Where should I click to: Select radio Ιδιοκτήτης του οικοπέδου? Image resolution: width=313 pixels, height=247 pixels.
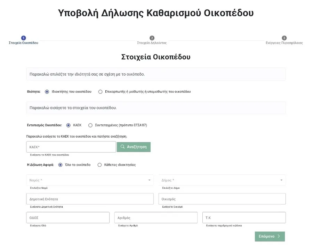47,92
